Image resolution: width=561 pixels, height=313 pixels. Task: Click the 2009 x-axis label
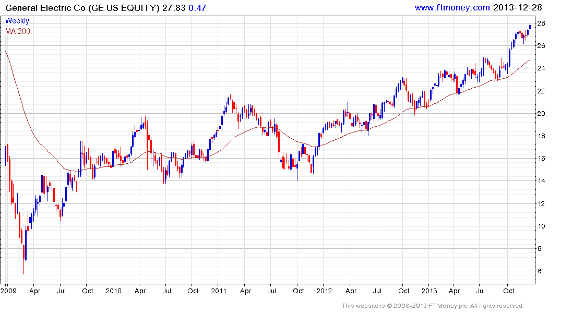tap(8, 291)
